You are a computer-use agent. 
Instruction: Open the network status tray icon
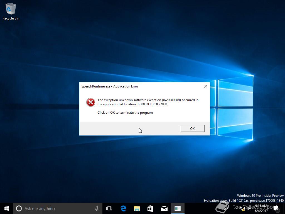242,208
